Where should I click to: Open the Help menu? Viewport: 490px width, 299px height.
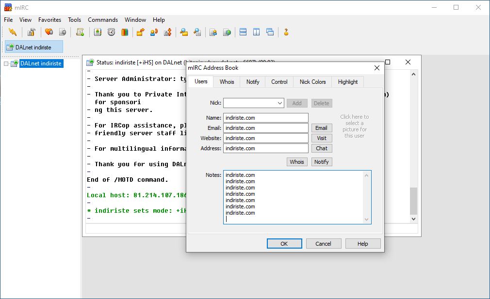[159, 20]
